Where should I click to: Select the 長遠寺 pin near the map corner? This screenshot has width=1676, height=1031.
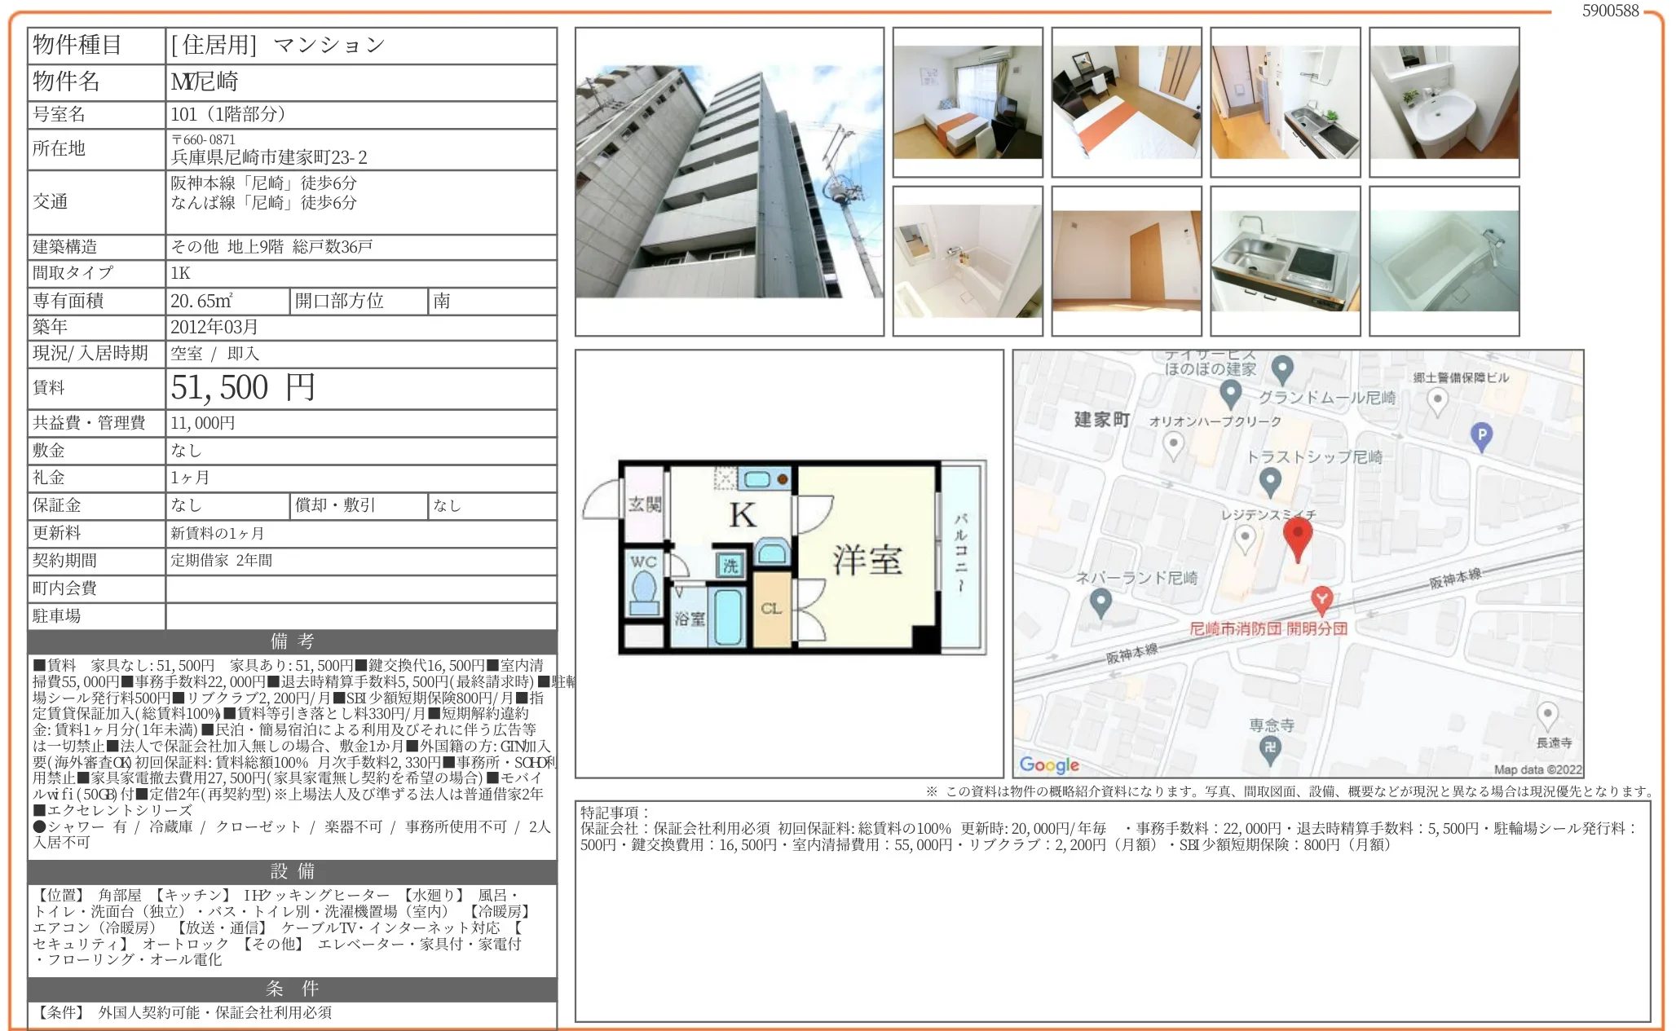pyautogui.click(x=1547, y=712)
